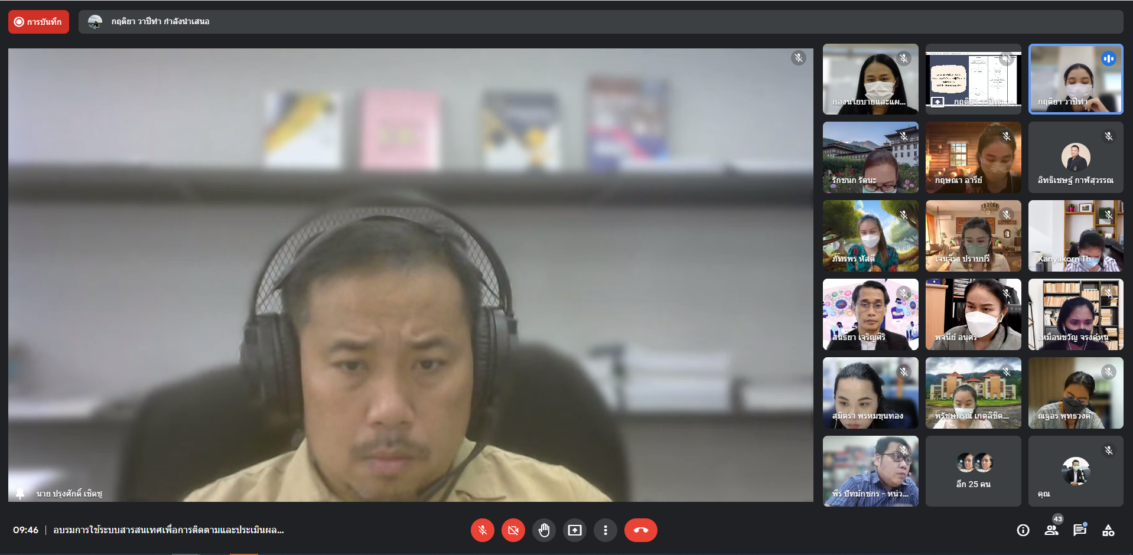
Task: Turn on the camera button
Action: click(513, 530)
